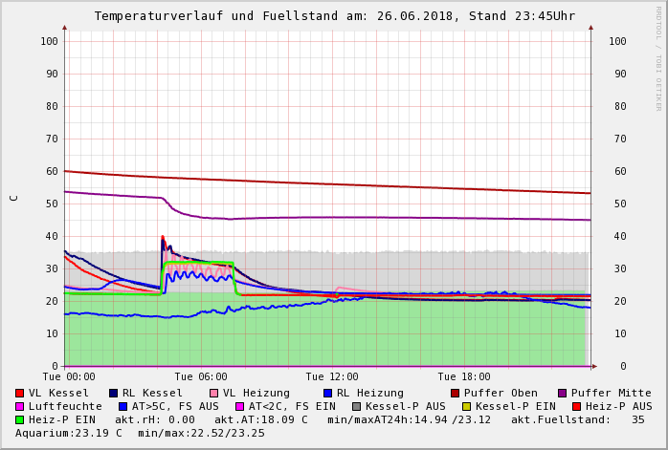Click the green Heiz-P EIN swatch

point(20,419)
